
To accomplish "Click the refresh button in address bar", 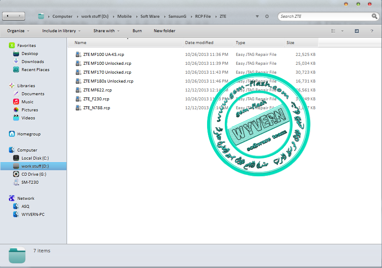I will coord(267,17).
